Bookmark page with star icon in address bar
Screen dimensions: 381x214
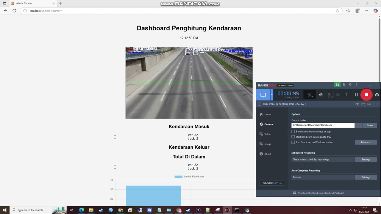338,11
